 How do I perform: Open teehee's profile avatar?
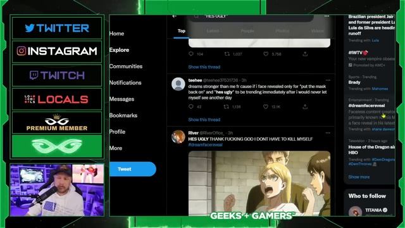[178, 84]
